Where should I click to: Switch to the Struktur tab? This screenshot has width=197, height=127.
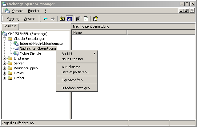pos(10,26)
